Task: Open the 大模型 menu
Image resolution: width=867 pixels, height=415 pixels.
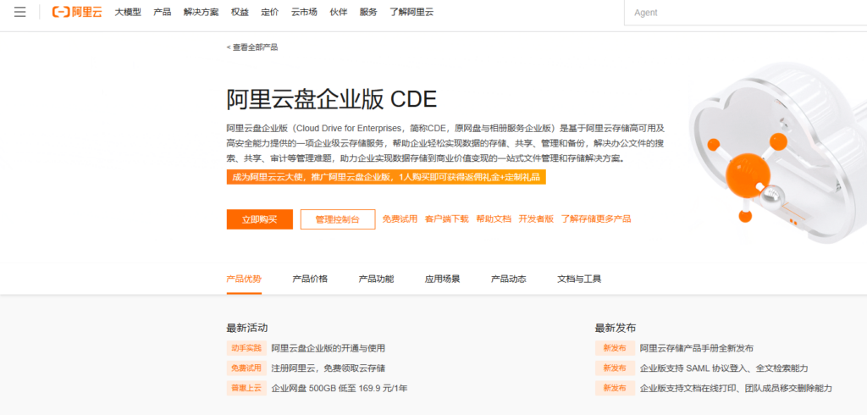Action: pos(128,12)
